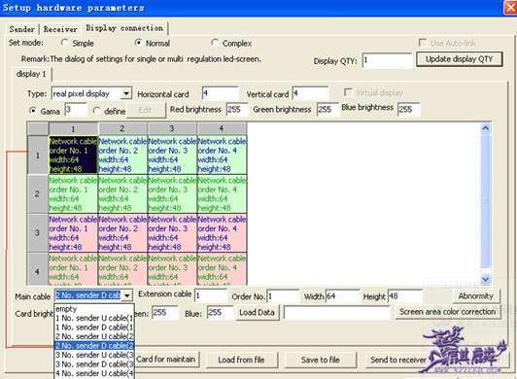
Task: Switch to the Sender tab
Action: click(x=21, y=29)
